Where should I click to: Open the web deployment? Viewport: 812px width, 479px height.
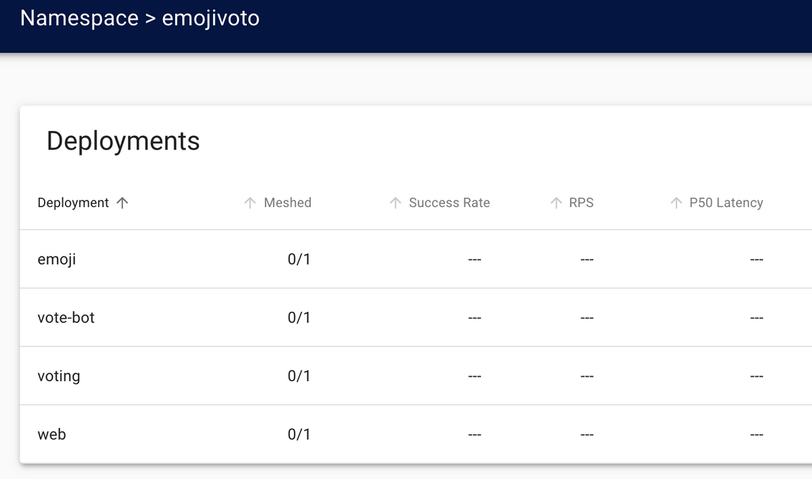click(x=52, y=434)
